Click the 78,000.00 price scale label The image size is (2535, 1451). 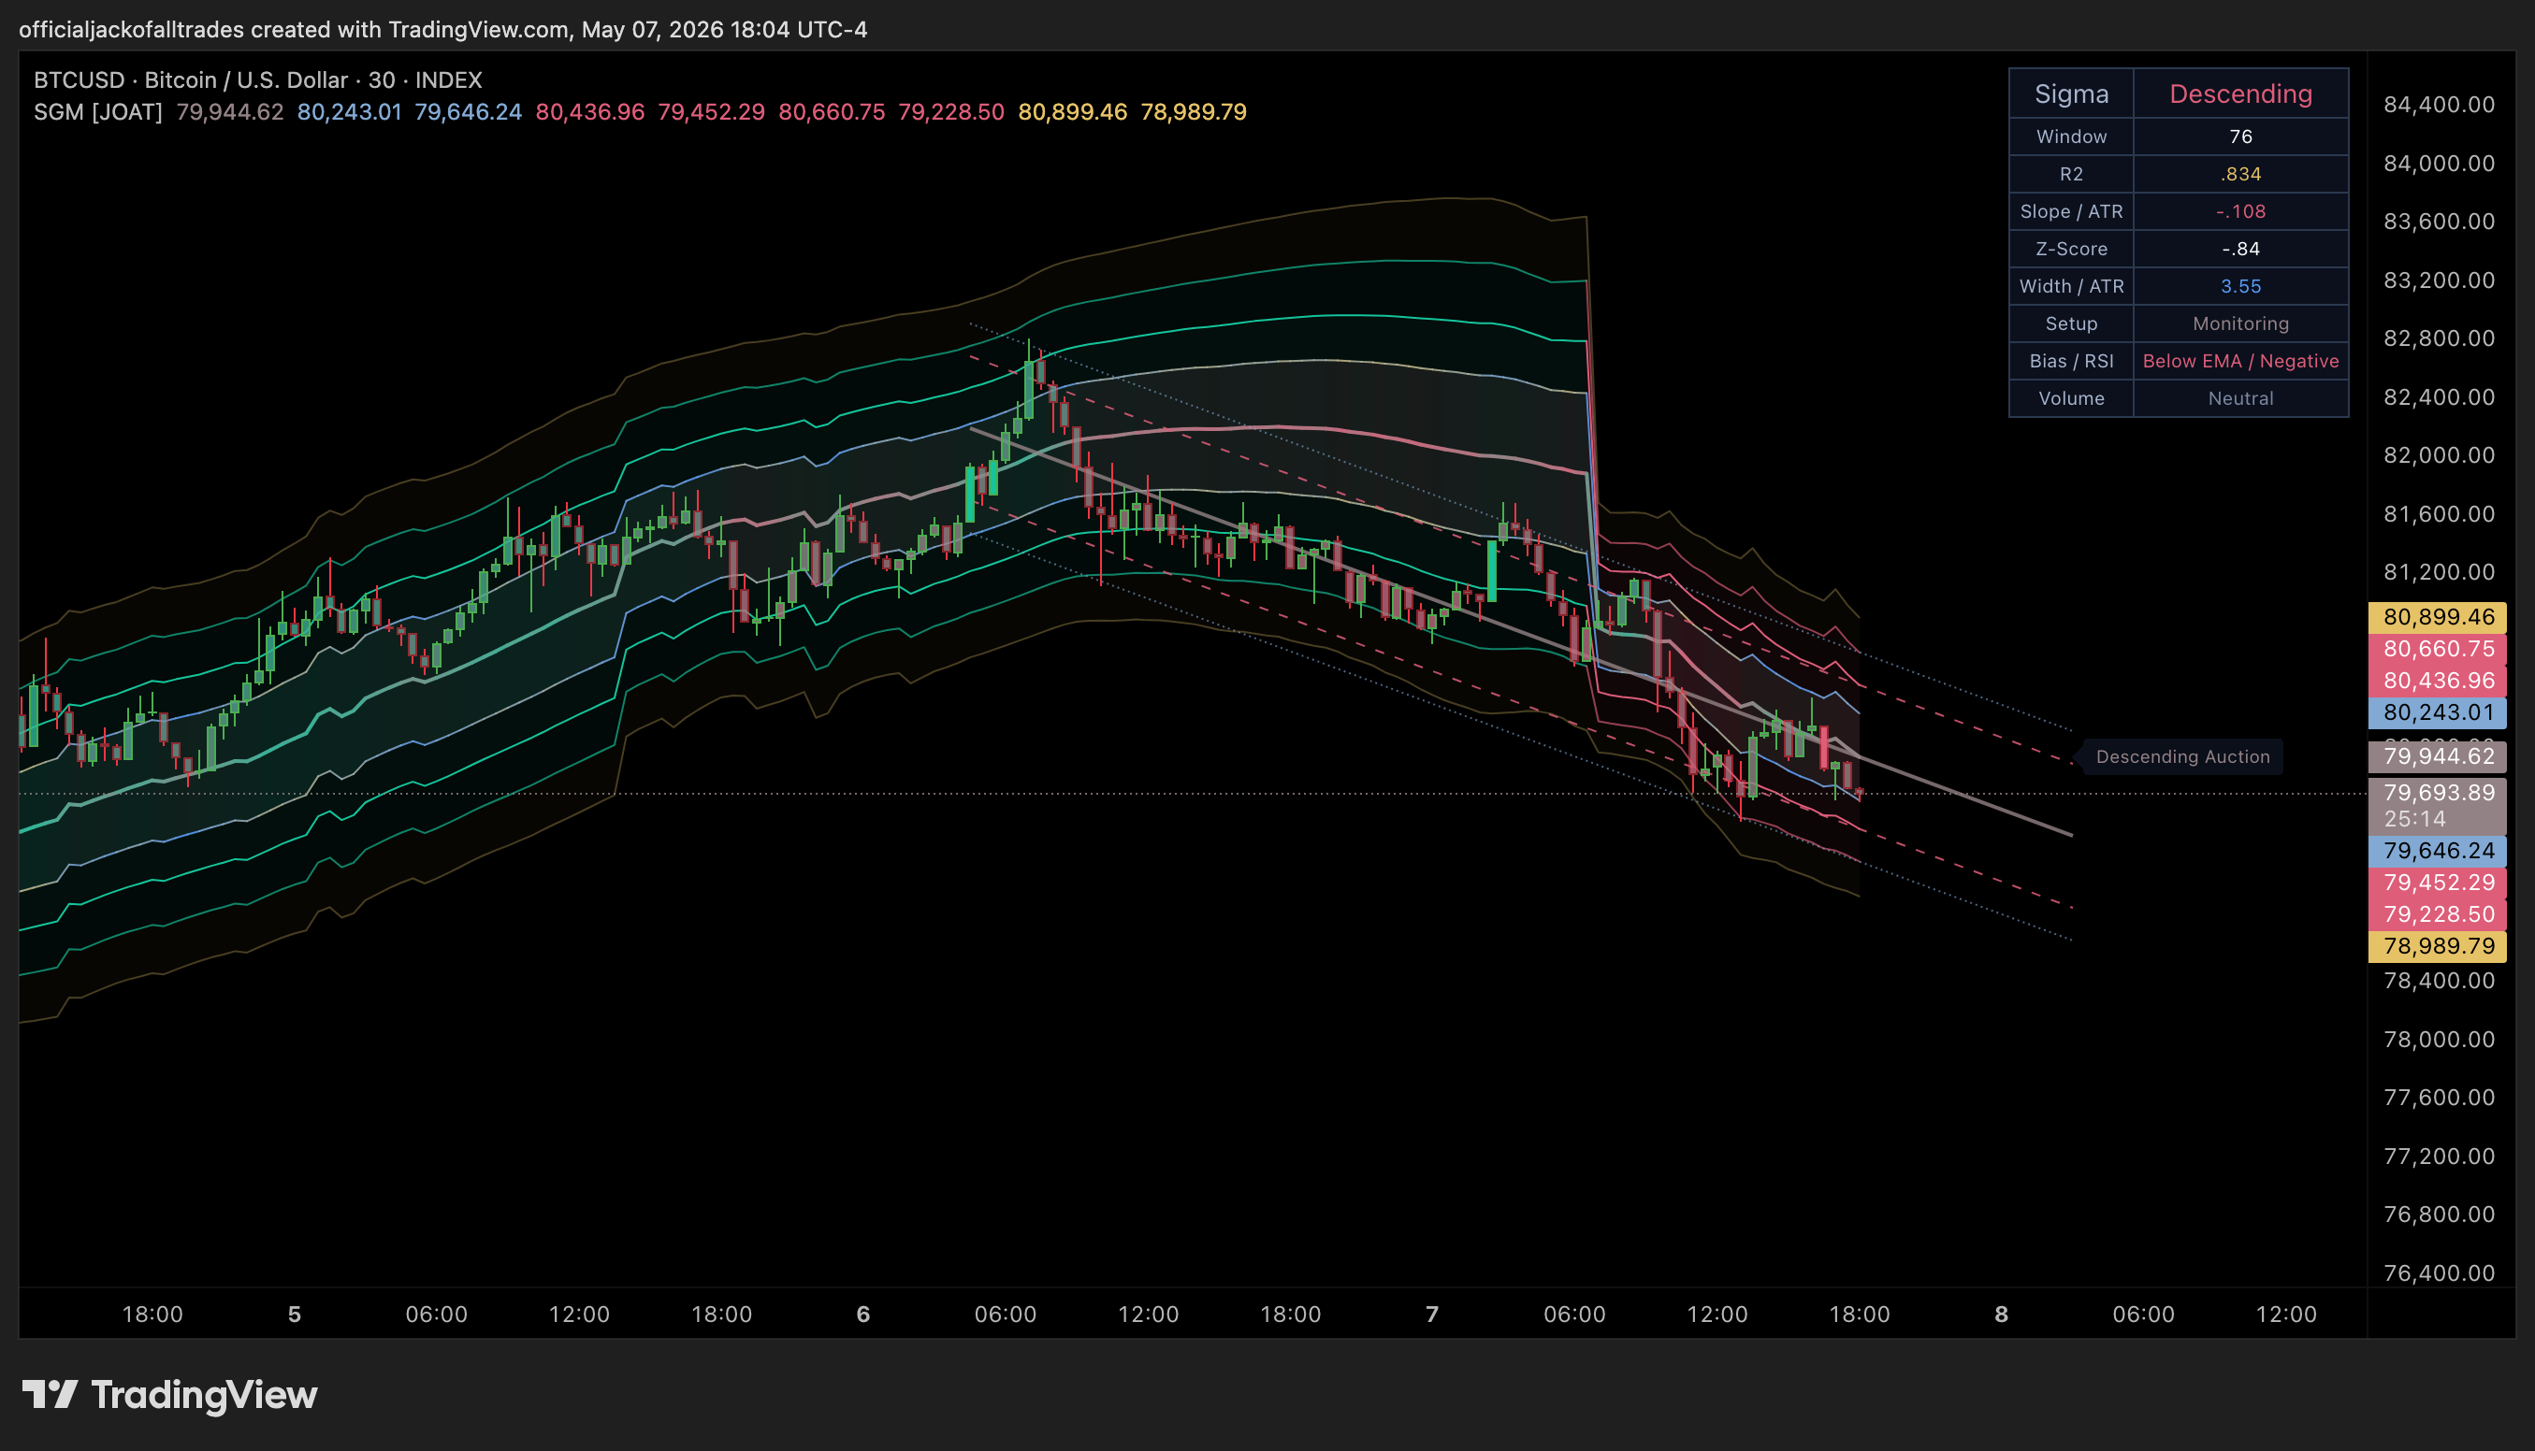[2440, 1040]
